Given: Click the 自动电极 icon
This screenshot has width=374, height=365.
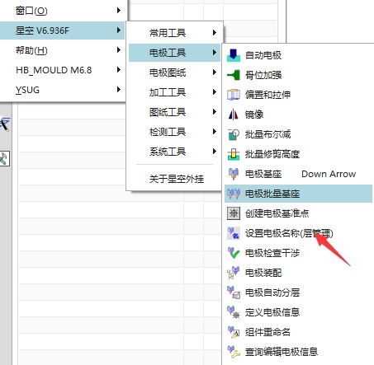Looking at the screenshot, I should (x=234, y=55).
